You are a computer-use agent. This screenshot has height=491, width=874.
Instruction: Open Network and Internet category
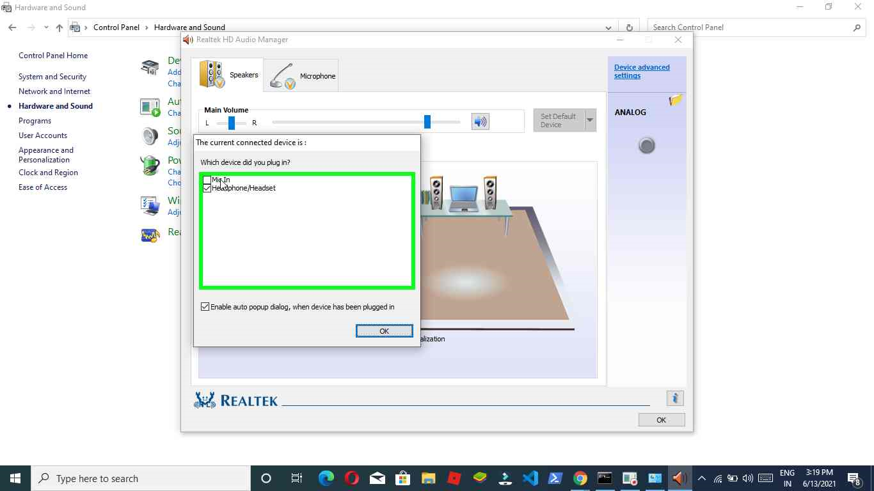(54, 91)
